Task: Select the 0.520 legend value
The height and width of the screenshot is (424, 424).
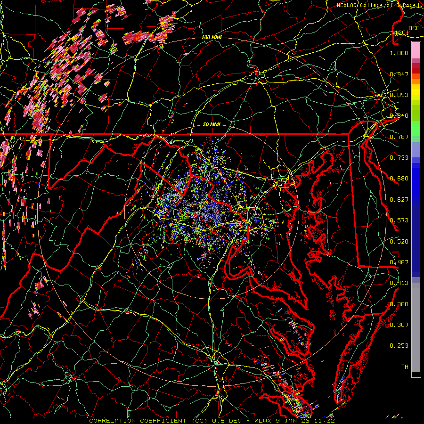Action: point(399,242)
